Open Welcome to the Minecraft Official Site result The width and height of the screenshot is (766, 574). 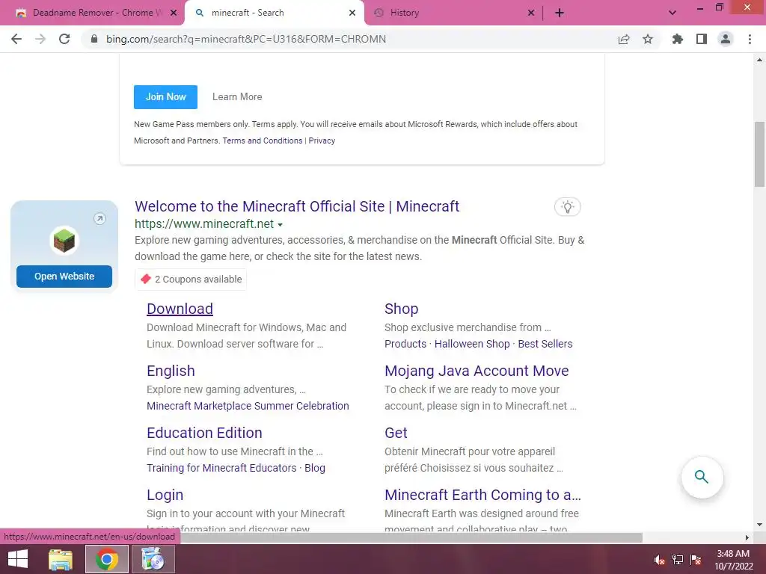297,206
